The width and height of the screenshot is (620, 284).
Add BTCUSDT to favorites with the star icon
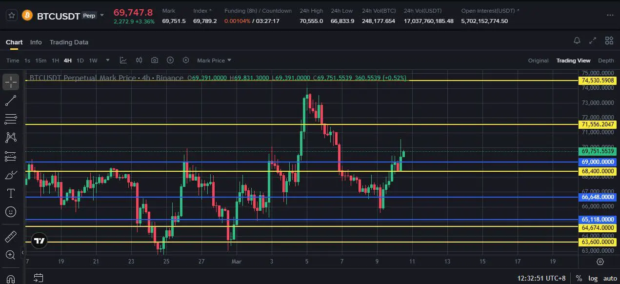tap(11, 15)
